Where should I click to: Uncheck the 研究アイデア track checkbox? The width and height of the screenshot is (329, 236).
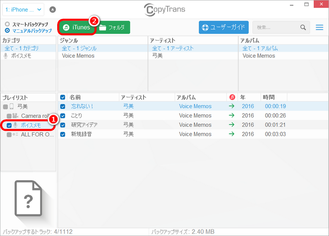click(62, 125)
